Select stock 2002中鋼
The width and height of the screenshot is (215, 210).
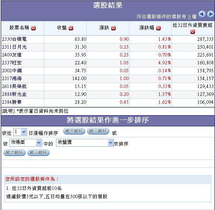click(x=12, y=70)
